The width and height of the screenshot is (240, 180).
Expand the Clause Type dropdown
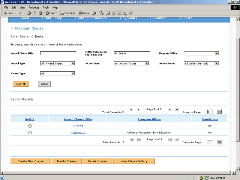point(73,73)
